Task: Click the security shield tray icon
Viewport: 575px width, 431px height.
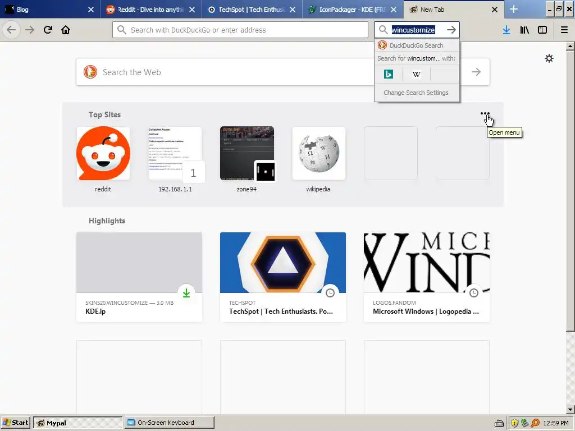Action: [514, 423]
